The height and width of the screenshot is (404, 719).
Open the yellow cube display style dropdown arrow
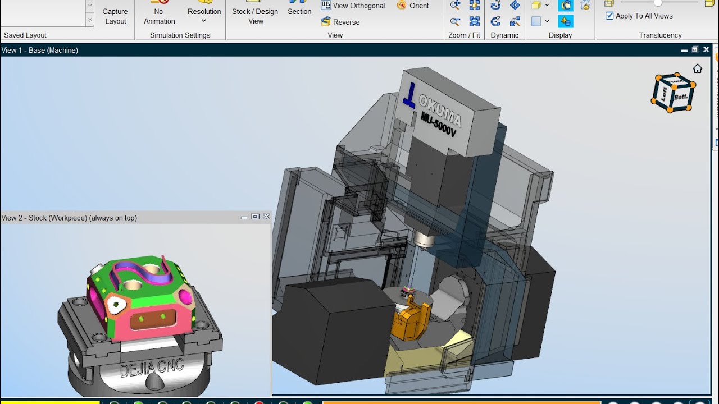pos(547,6)
